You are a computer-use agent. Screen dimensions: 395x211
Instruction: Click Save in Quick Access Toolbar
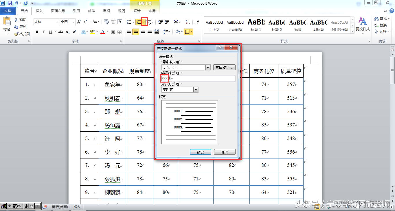(10, 3)
